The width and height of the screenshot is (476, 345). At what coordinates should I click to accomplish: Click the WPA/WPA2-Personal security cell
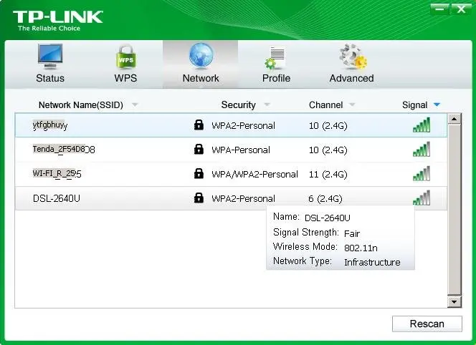[x=254, y=175]
